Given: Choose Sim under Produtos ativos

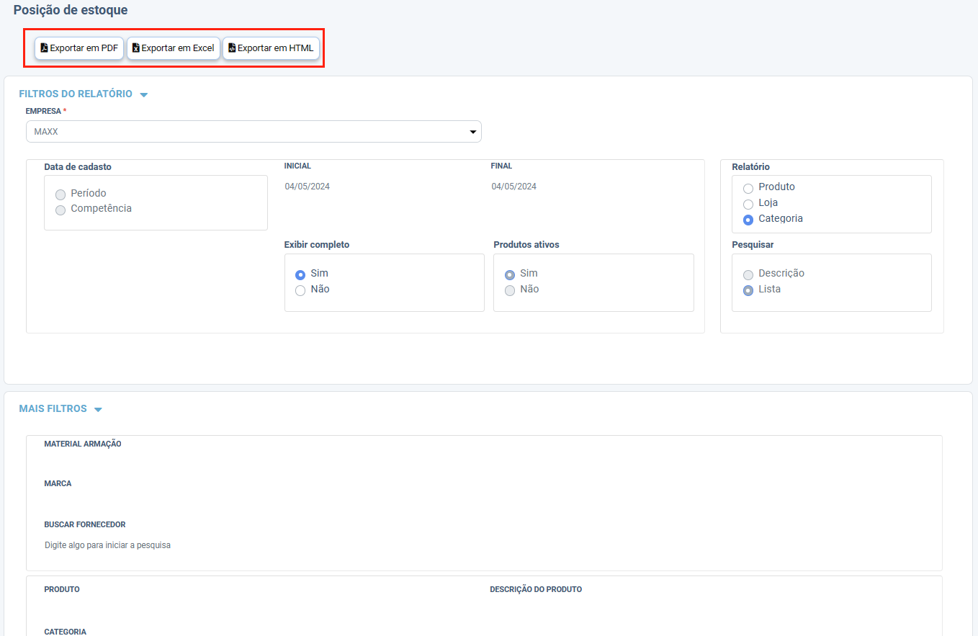Looking at the screenshot, I should (510, 274).
